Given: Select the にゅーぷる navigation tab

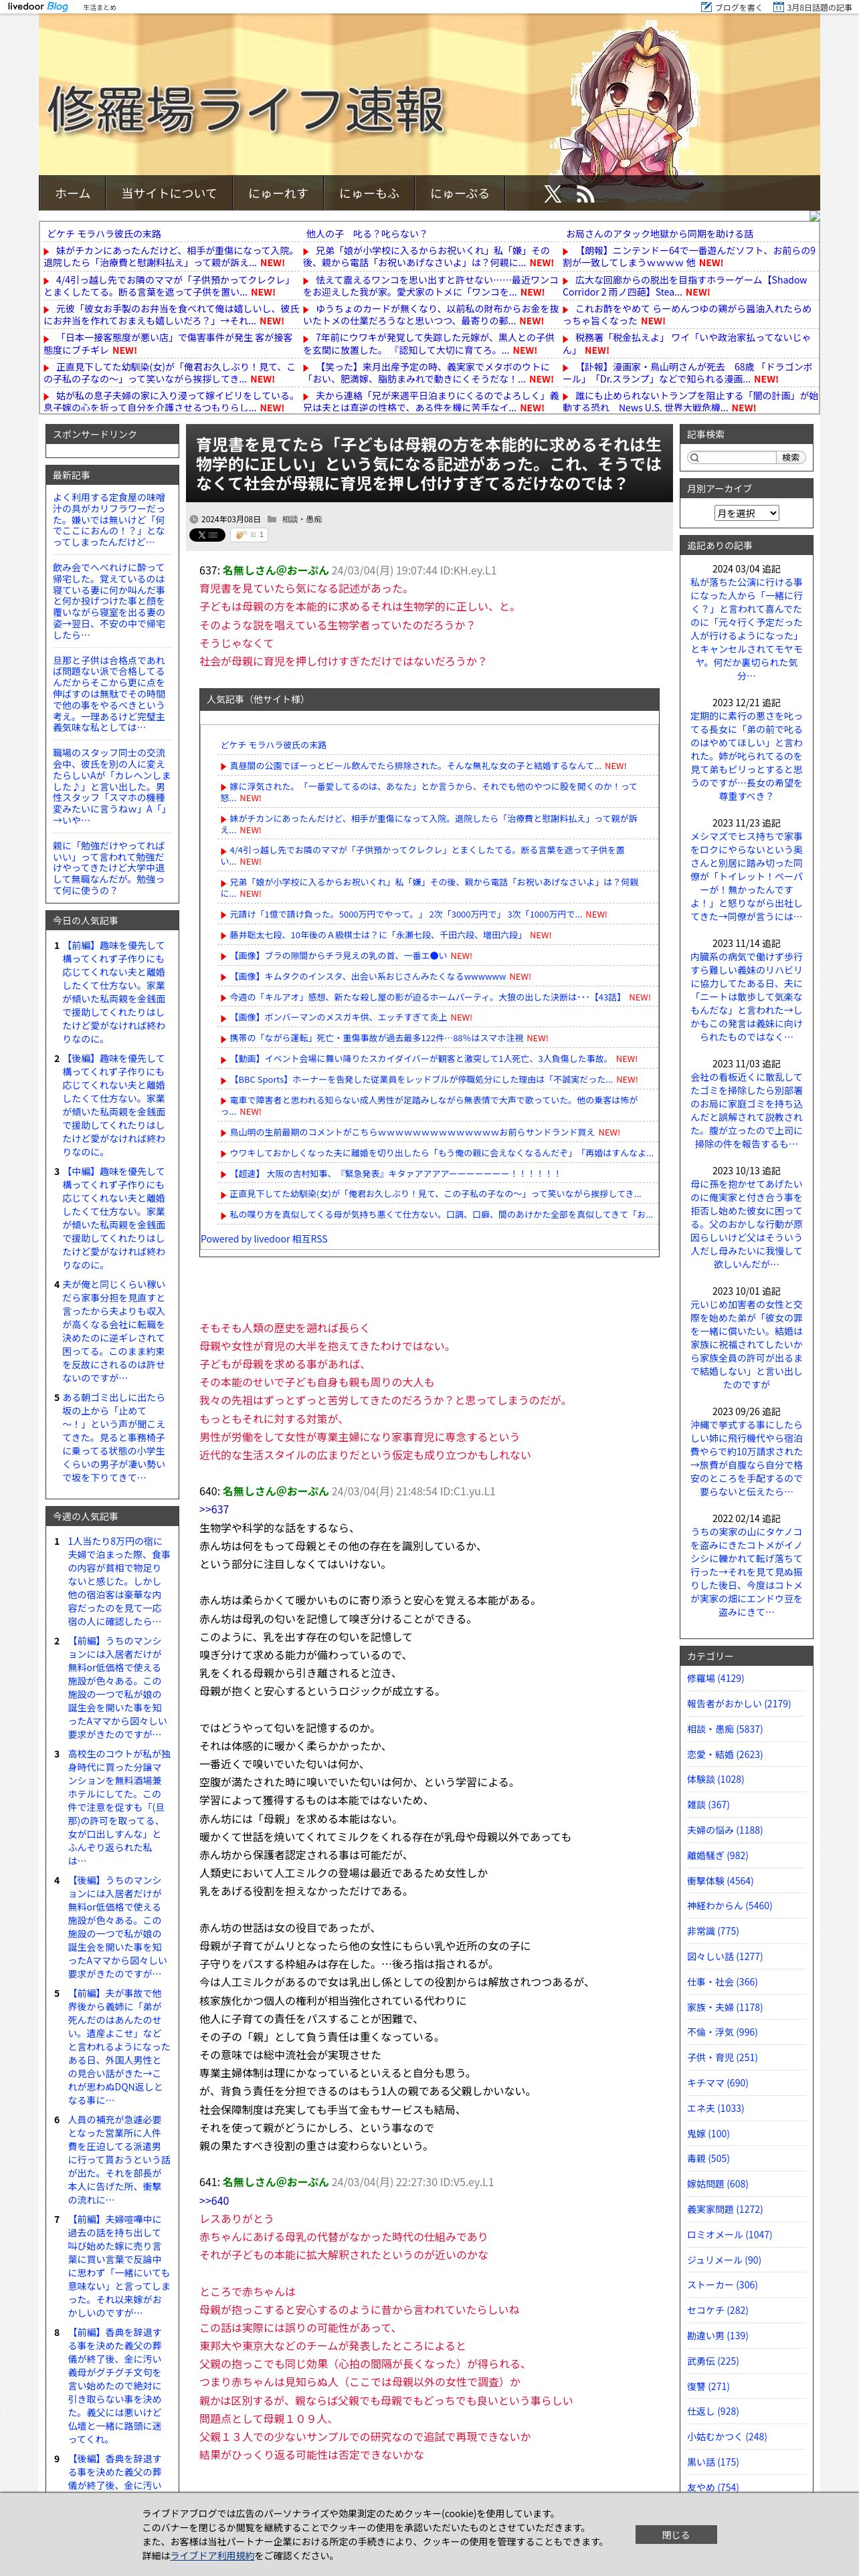Looking at the screenshot, I should coord(460,194).
